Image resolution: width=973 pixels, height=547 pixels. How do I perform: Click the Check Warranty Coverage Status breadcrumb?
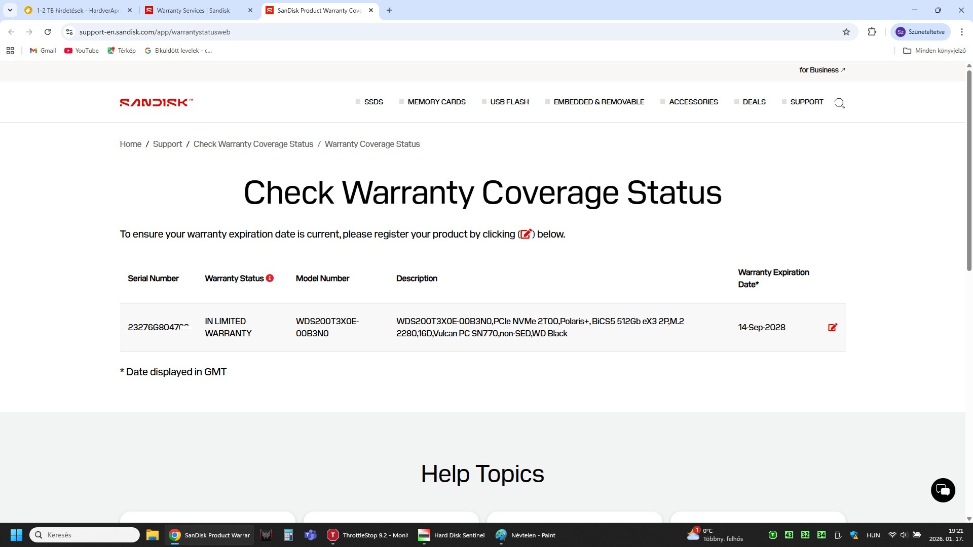point(253,144)
